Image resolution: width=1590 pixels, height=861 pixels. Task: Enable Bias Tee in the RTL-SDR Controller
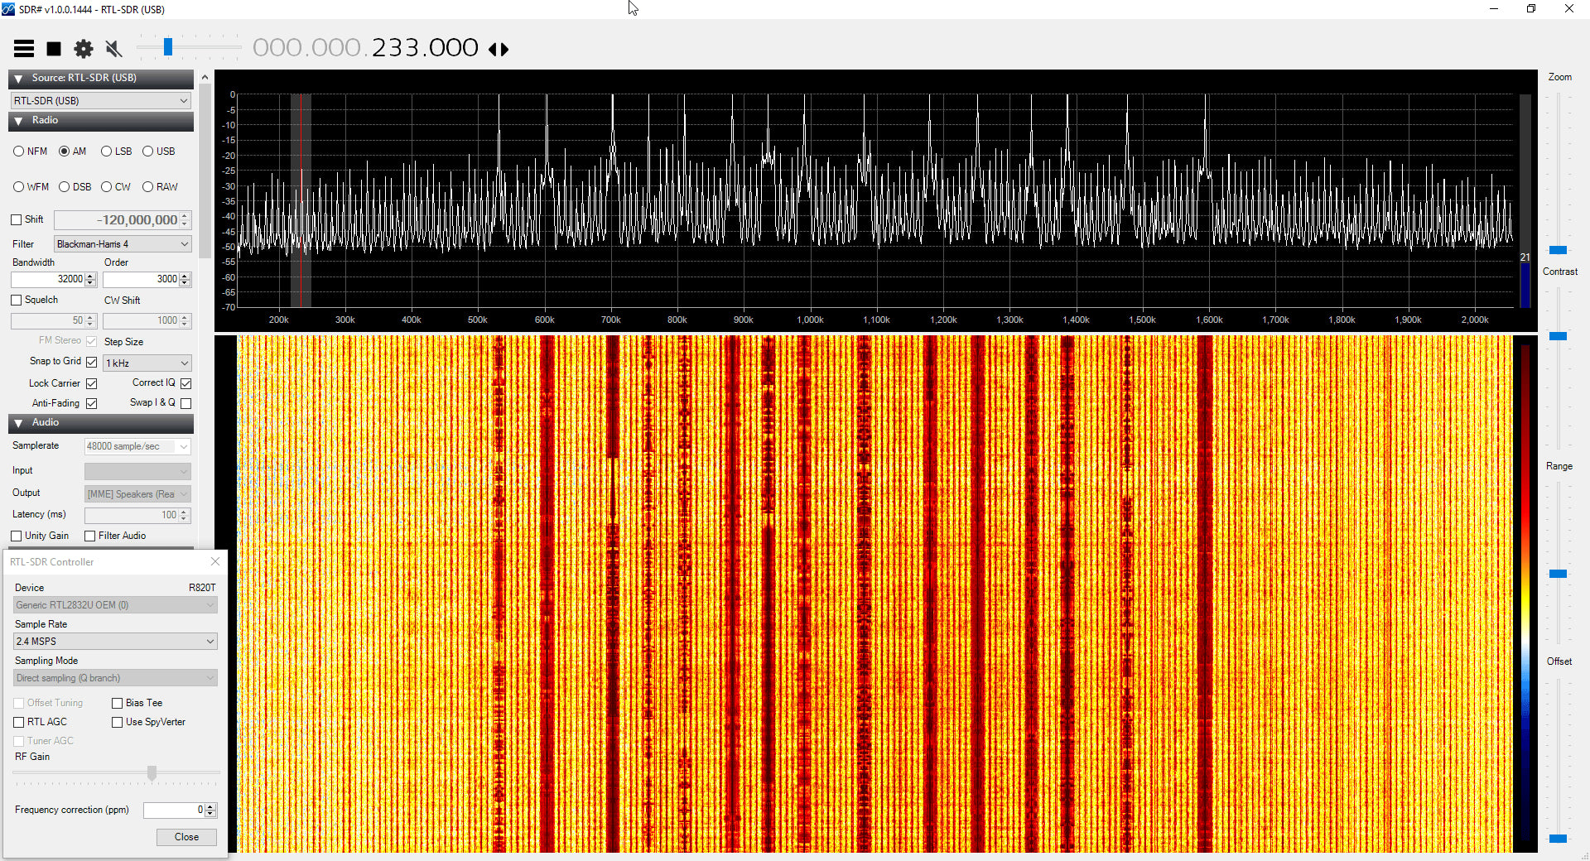(118, 702)
